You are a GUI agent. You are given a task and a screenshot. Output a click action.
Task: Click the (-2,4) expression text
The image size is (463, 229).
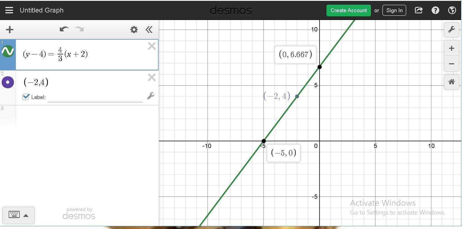coord(36,82)
